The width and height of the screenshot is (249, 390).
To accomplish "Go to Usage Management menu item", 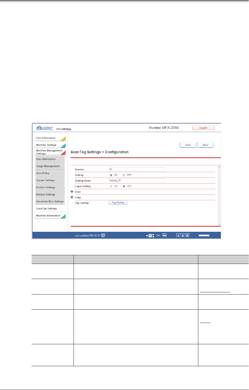I will [x=49, y=166].
